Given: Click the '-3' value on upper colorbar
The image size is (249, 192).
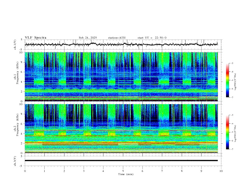Looking at the screenshot, I should point(232,63).
